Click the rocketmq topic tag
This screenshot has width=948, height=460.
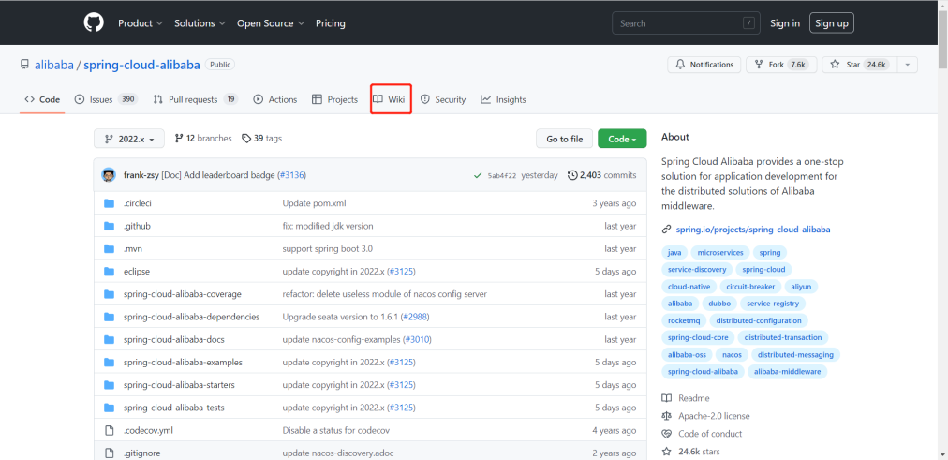pos(684,320)
